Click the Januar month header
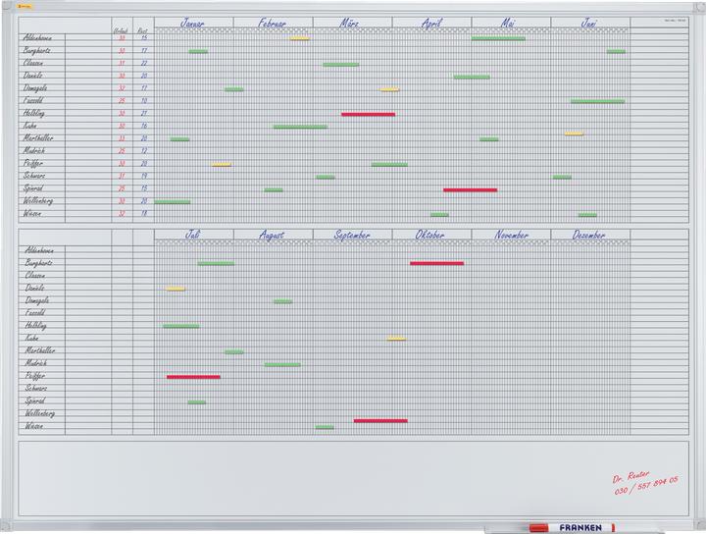The width and height of the screenshot is (706, 534). pos(194,23)
